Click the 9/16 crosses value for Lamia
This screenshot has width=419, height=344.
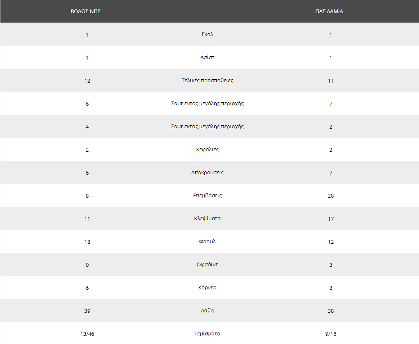pyautogui.click(x=330, y=334)
